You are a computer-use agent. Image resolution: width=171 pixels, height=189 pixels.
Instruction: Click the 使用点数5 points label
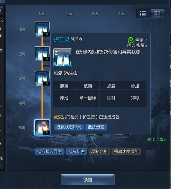tap(156, 140)
